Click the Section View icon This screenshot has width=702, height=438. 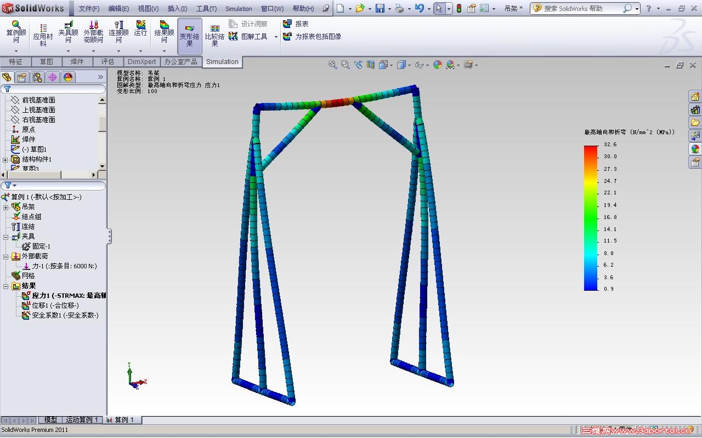pos(371,65)
